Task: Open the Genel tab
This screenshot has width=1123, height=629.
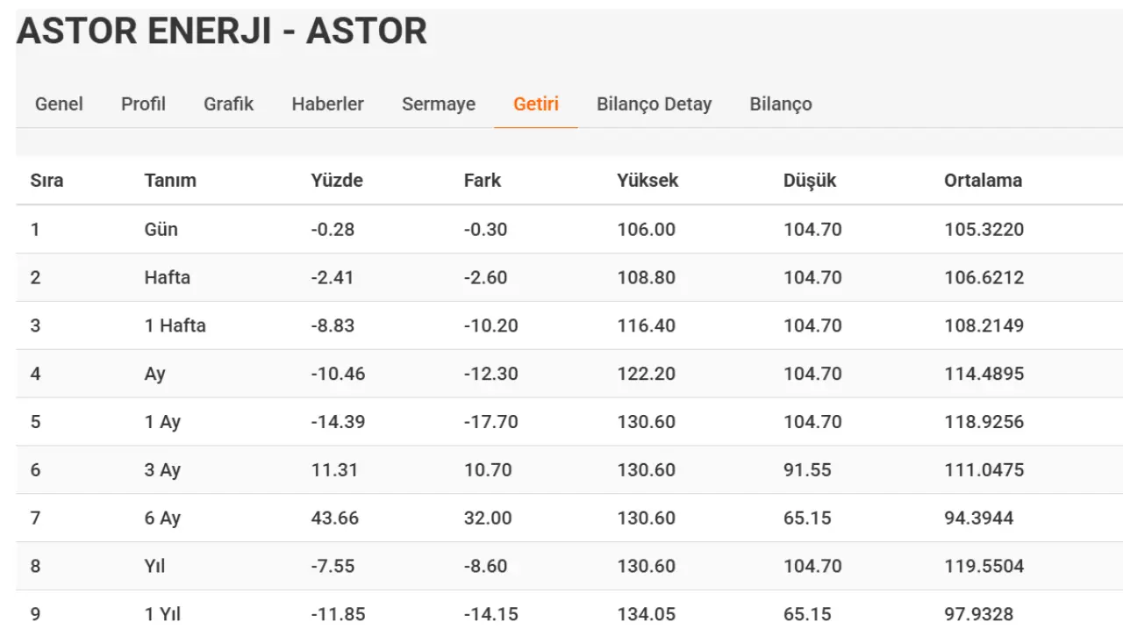Action: coord(59,104)
